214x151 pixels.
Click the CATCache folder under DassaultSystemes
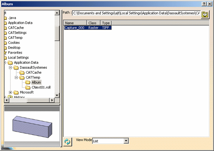tap(34, 73)
